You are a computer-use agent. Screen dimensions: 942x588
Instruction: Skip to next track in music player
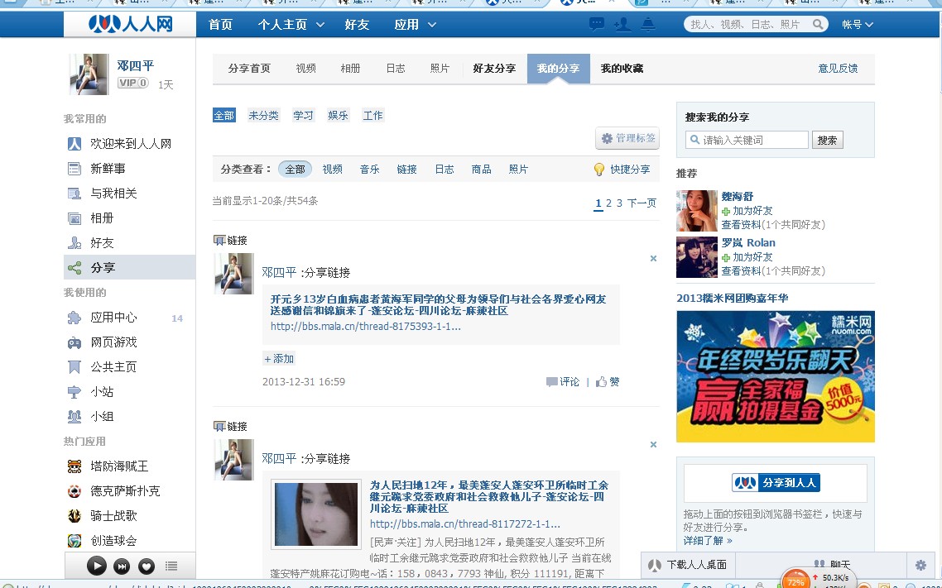tap(122, 566)
